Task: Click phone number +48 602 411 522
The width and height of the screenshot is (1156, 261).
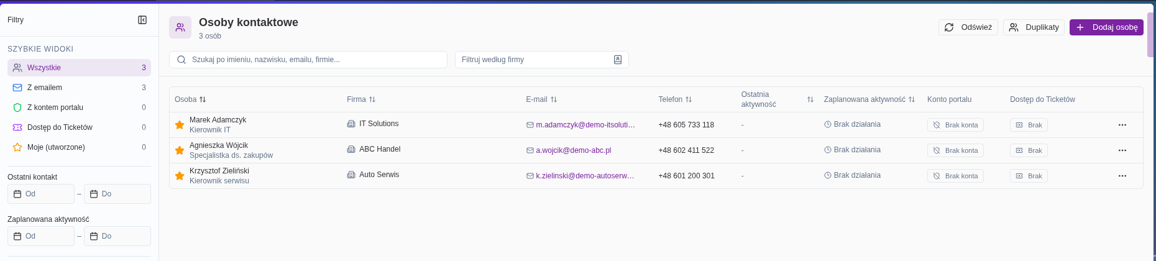Action: (686, 150)
